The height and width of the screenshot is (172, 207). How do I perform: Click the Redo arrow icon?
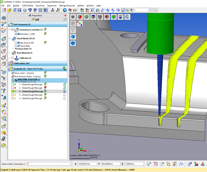pyautogui.click(x=35, y=10)
